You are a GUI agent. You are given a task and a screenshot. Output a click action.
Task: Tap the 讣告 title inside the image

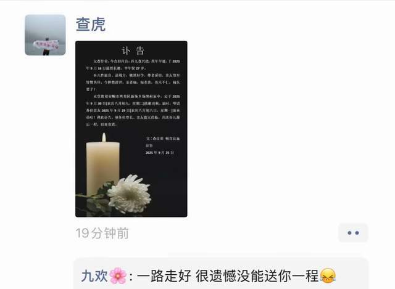pos(133,51)
